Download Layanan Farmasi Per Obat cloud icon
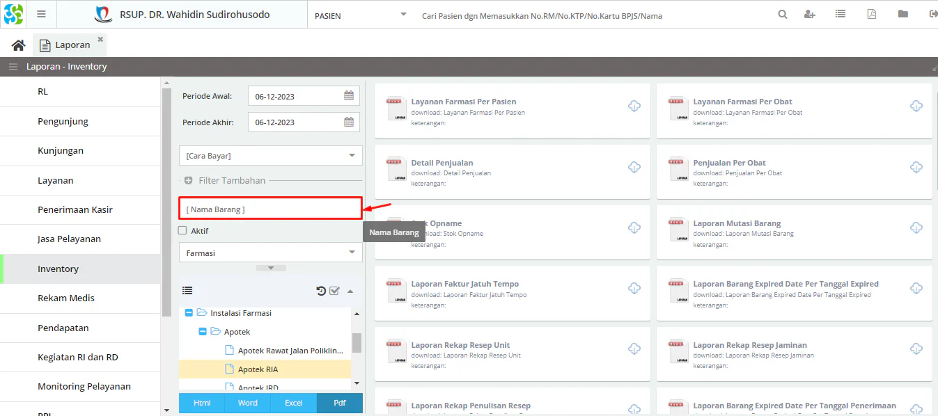938x416 pixels. pos(916,106)
